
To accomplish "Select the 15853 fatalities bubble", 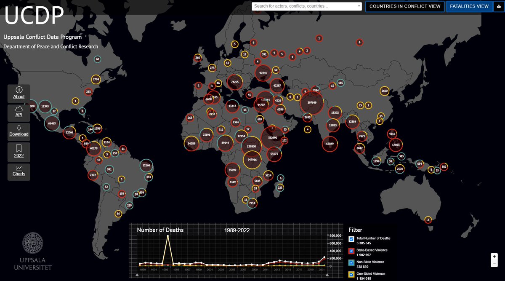I will pos(333,125).
